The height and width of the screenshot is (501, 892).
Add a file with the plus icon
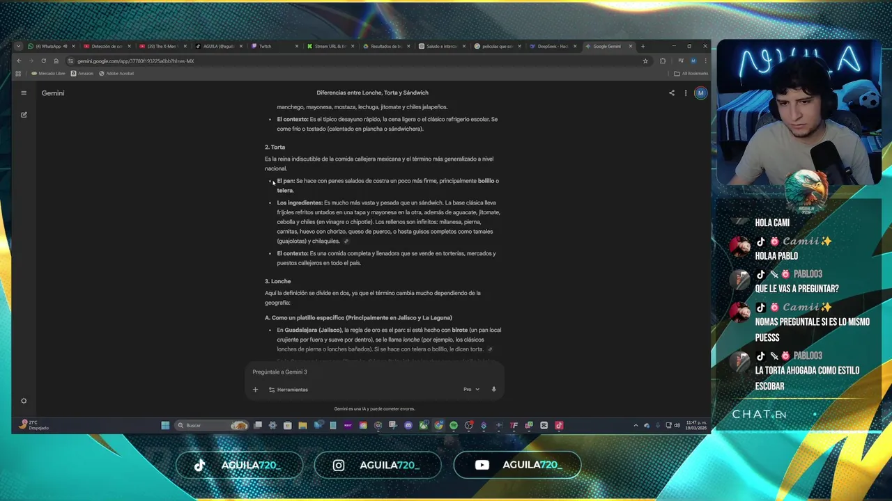255,390
